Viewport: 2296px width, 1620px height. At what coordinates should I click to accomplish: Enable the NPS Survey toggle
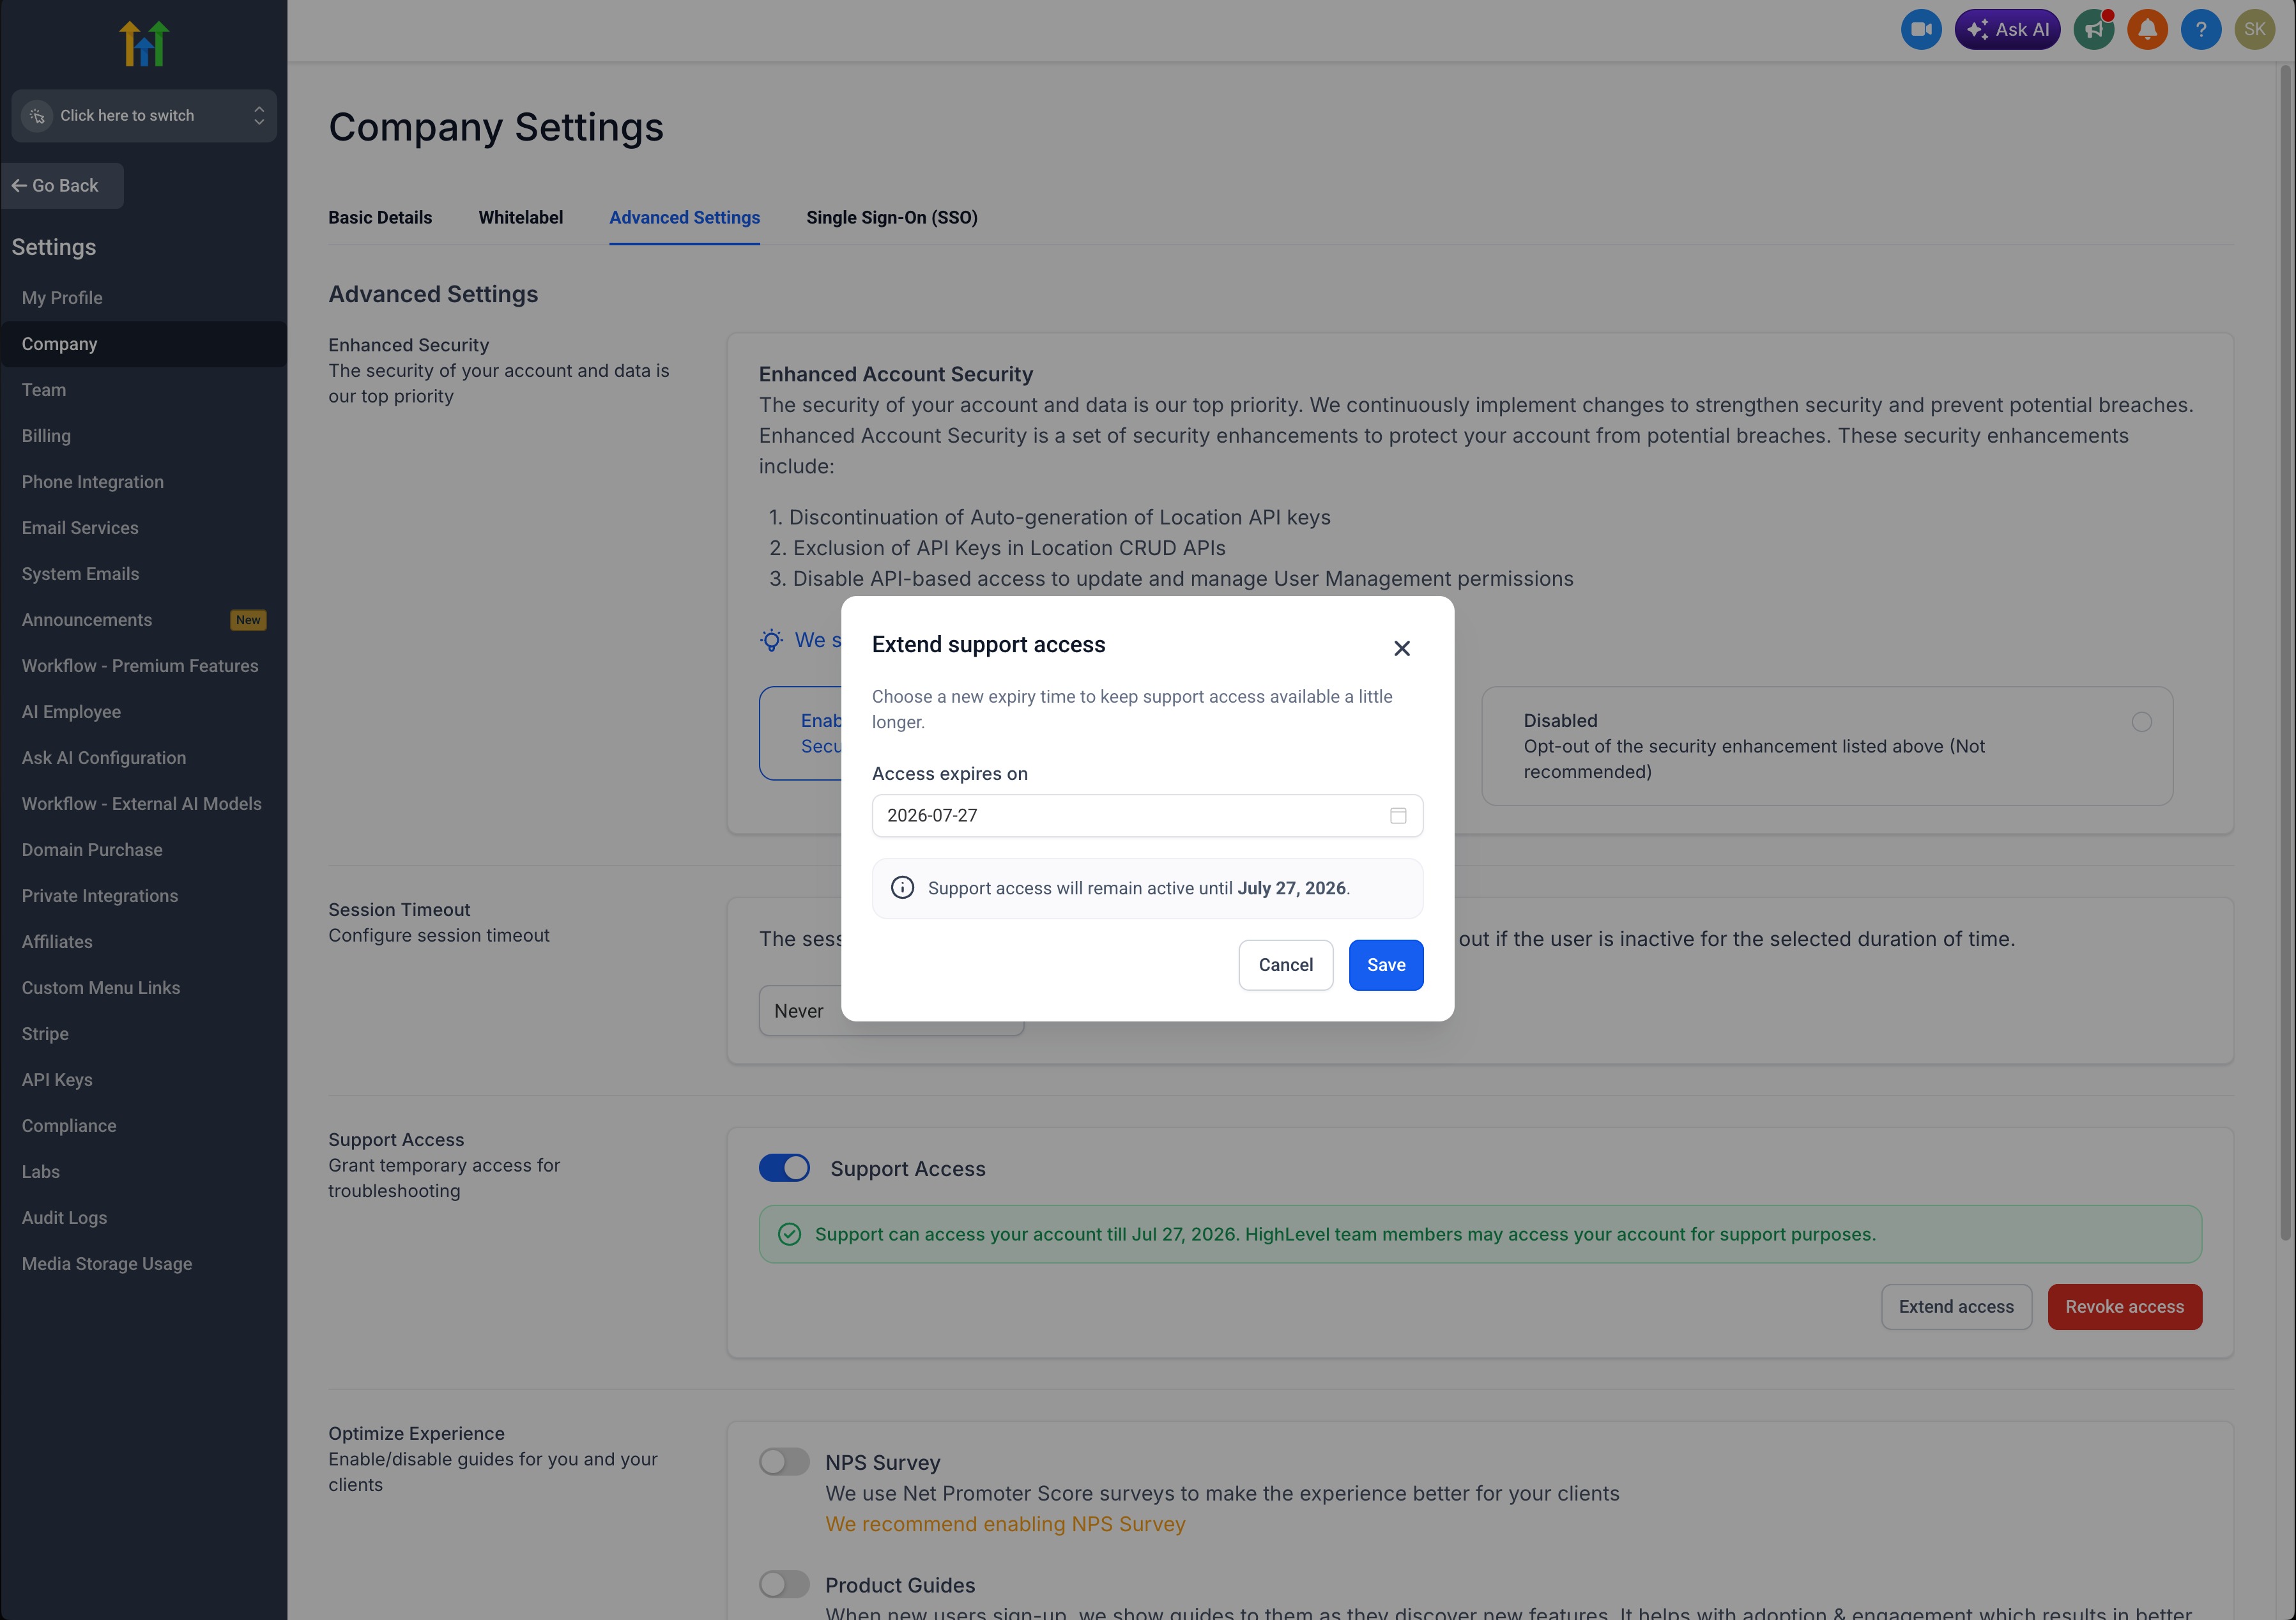pos(784,1461)
